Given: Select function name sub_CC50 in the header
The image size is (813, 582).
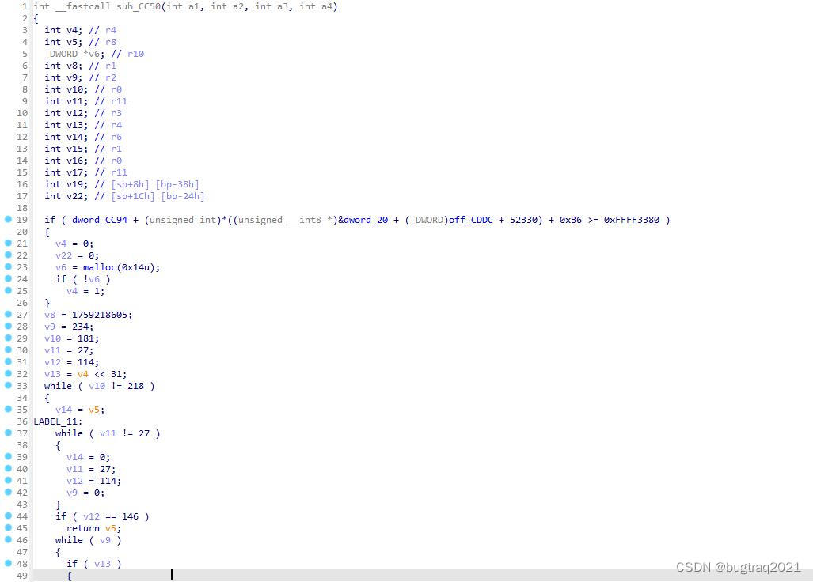Looking at the screenshot, I should [x=139, y=7].
